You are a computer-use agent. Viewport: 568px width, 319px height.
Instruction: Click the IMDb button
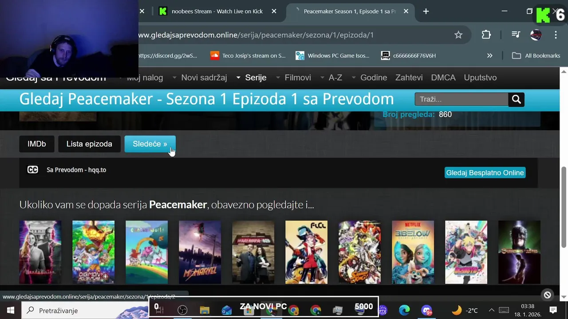click(37, 144)
